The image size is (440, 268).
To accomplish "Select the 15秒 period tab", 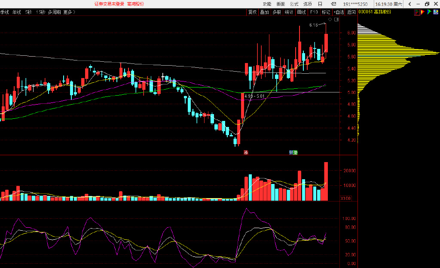I will point(40,12).
